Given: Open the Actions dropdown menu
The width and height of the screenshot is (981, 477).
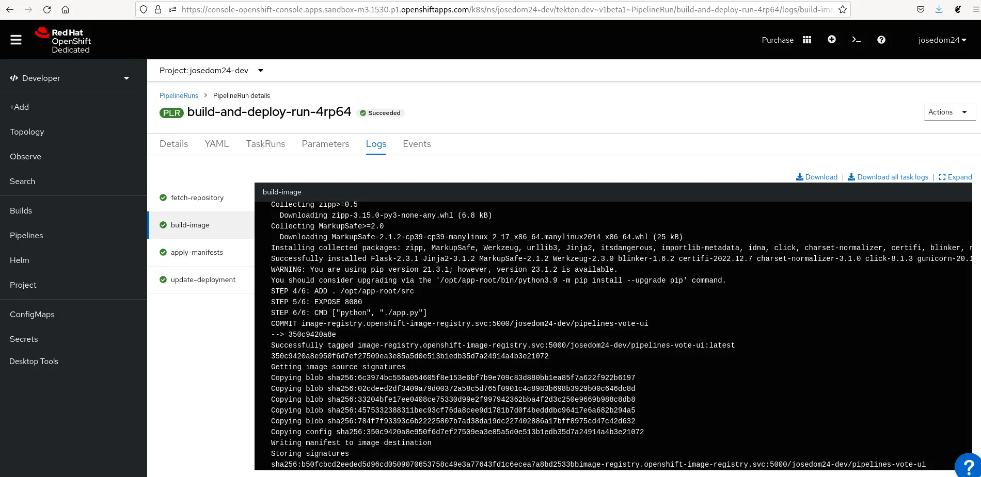Looking at the screenshot, I should pyautogui.click(x=948, y=112).
